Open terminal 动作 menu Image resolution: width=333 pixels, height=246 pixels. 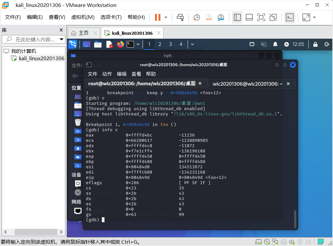[107, 74]
